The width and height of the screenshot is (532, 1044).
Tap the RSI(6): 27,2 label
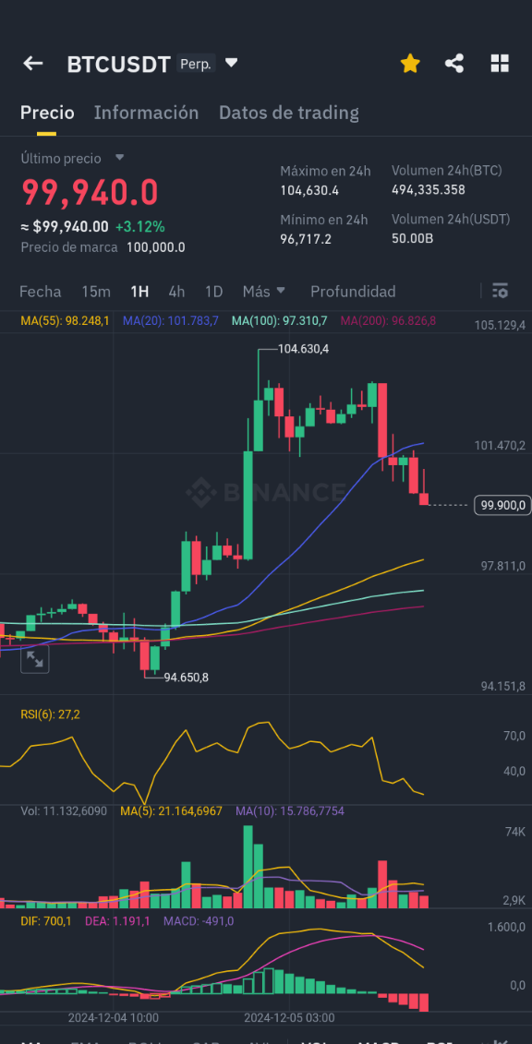(51, 714)
